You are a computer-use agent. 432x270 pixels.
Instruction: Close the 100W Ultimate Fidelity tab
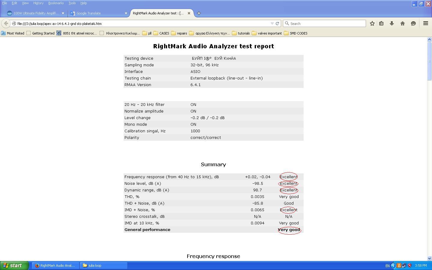pyautogui.click(x=63, y=13)
